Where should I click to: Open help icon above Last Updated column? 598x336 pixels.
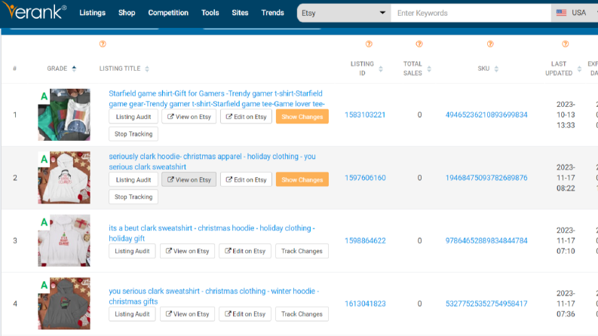click(566, 44)
